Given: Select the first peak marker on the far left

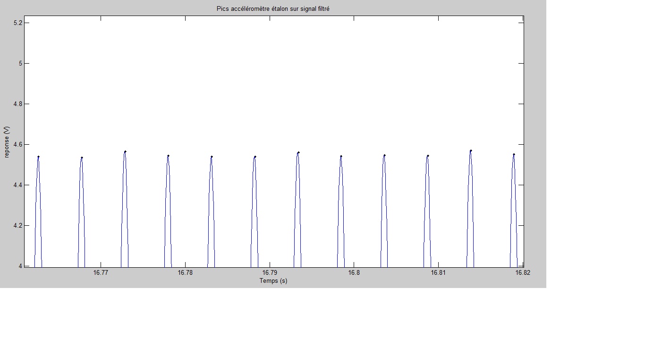Looking at the screenshot, I should tap(38, 156).
